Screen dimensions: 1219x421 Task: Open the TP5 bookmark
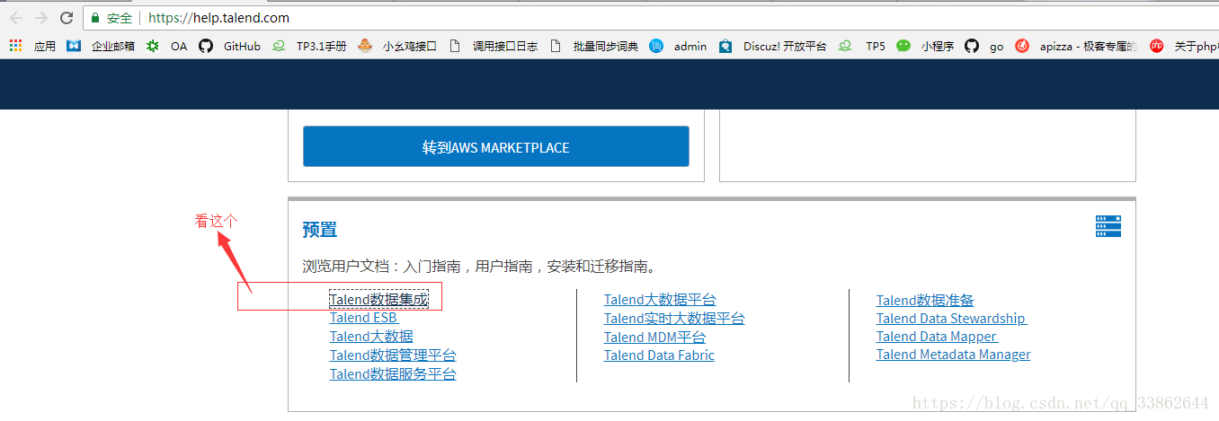tap(862, 46)
